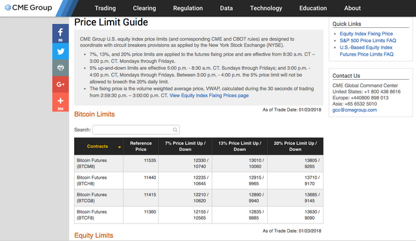The image size is (416, 241).
Task: Click gcc@cmegroup.com email link
Action: (x=354, y=109)
